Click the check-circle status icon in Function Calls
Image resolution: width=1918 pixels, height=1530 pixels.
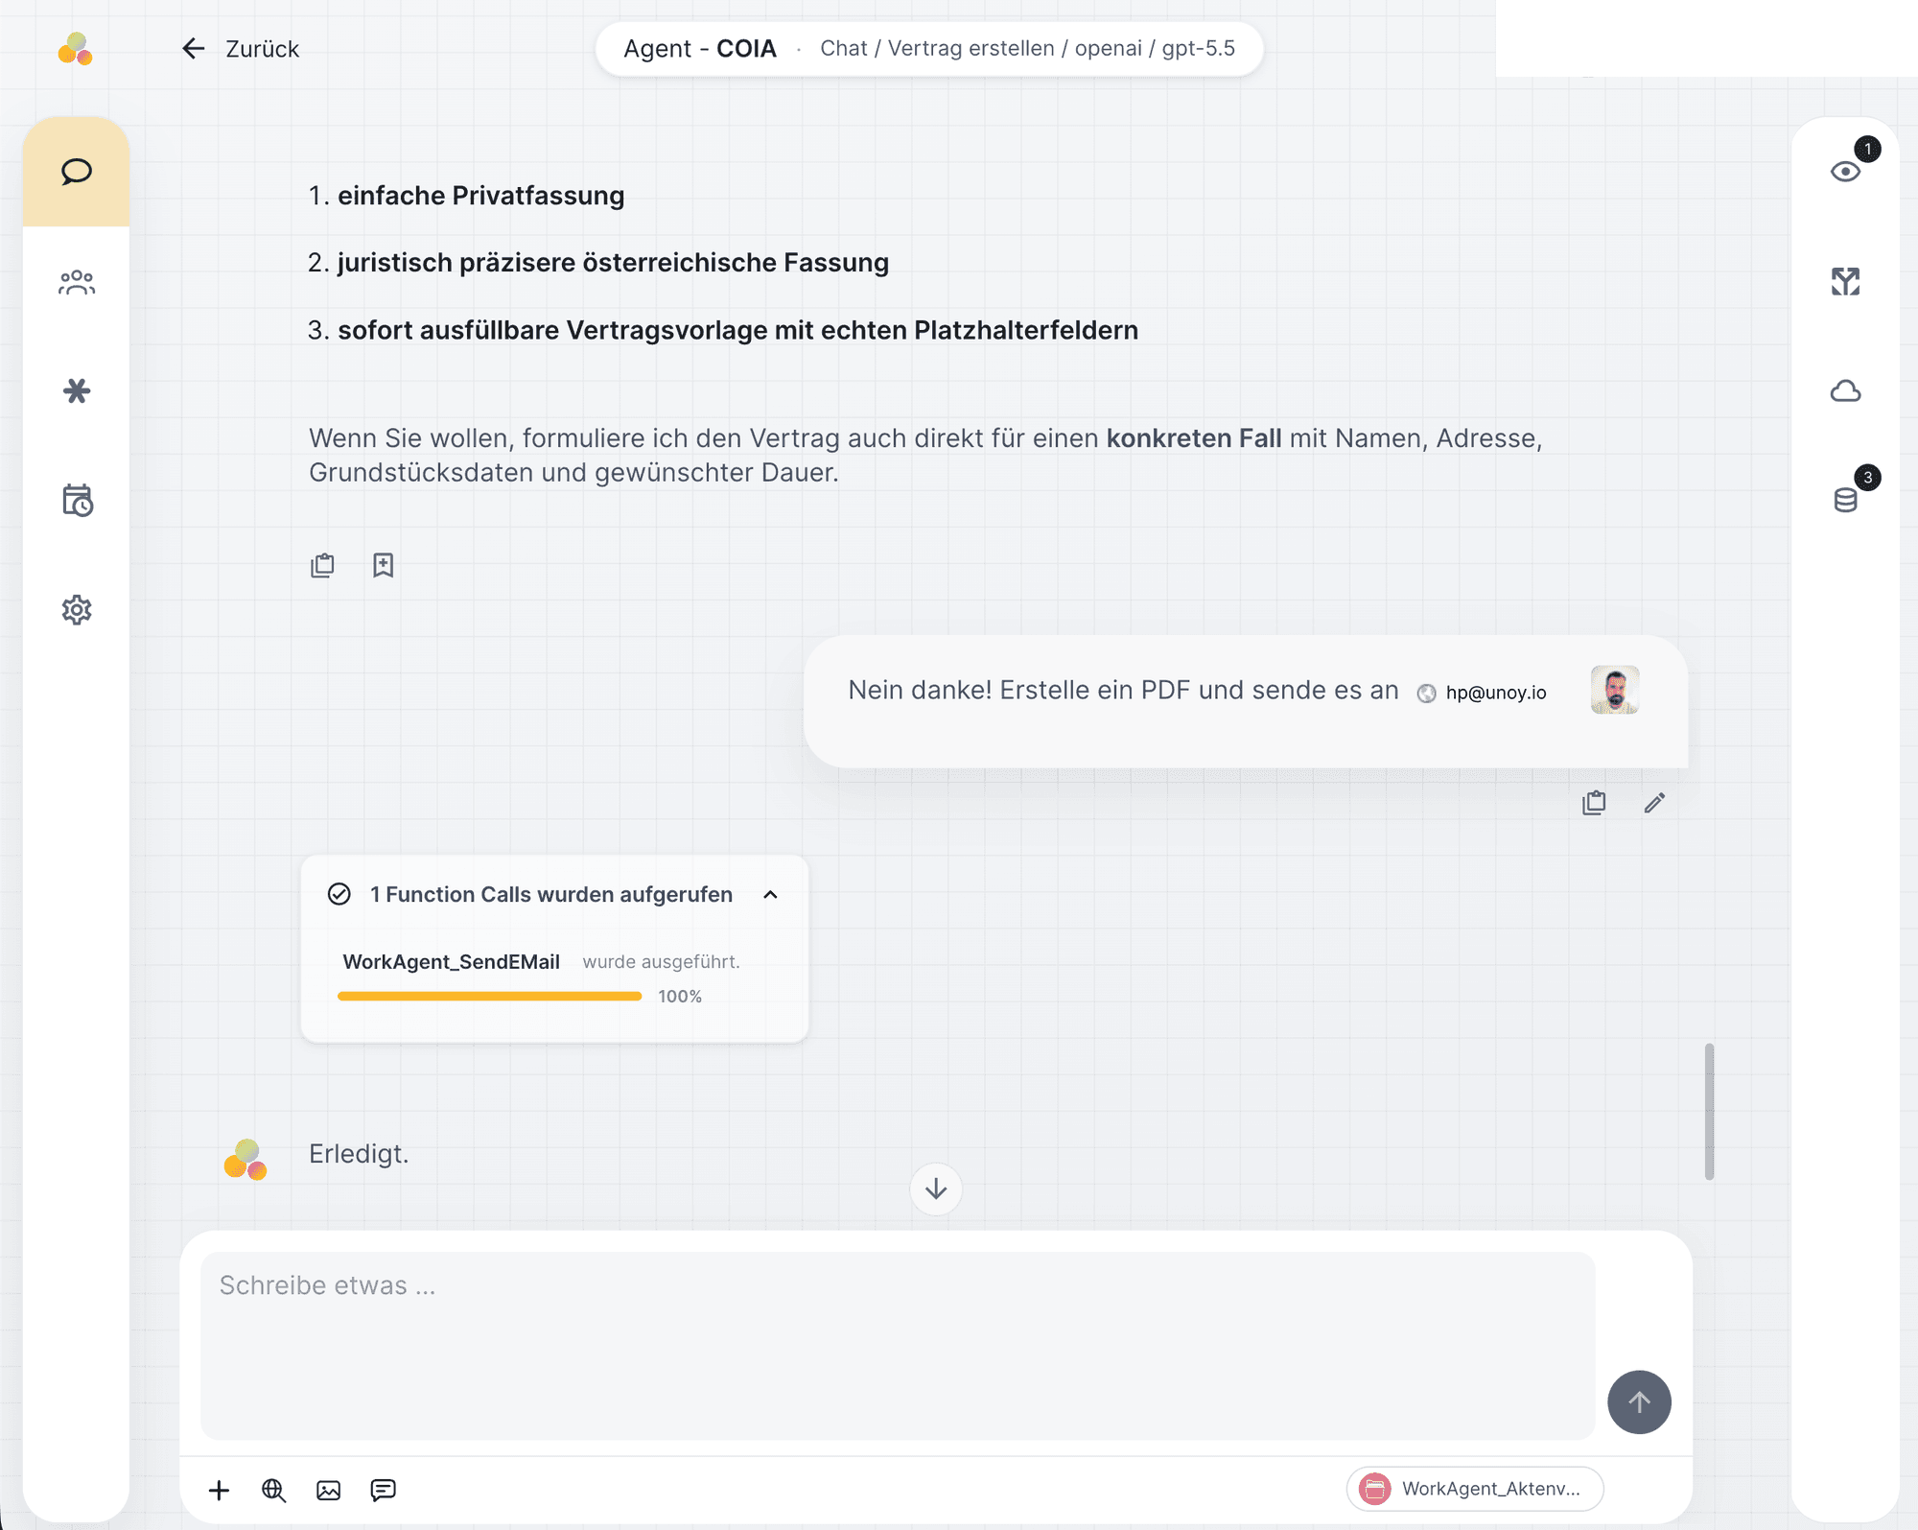(x=339, y=894)
